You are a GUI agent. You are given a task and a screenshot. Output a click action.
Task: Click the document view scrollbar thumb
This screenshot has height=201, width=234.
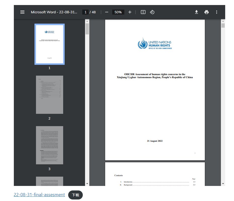(x=223, y=25)
